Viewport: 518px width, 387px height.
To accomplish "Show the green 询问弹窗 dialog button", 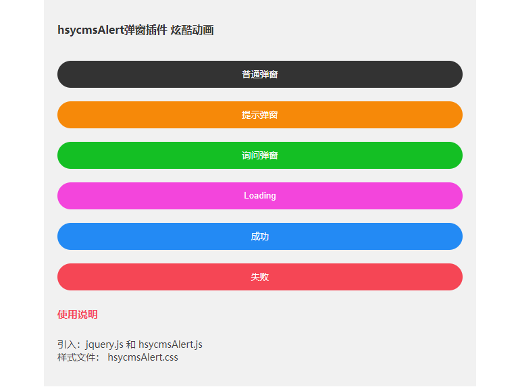I will [259, 155].
